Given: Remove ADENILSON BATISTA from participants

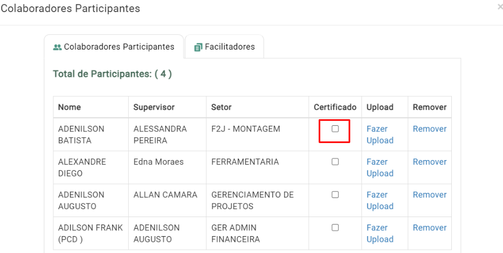Looking at the screenshot, I should point(430,129).
